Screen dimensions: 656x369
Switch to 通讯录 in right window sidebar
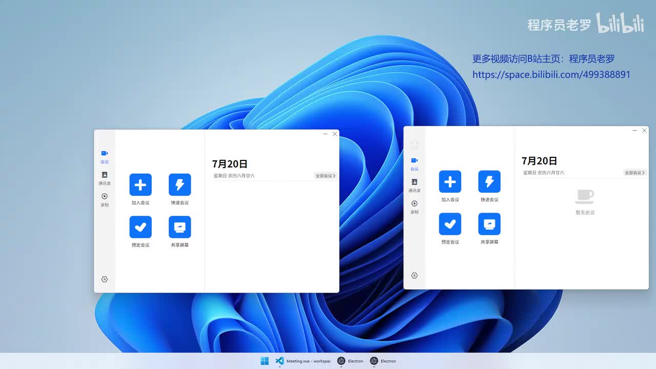(415, 186)
